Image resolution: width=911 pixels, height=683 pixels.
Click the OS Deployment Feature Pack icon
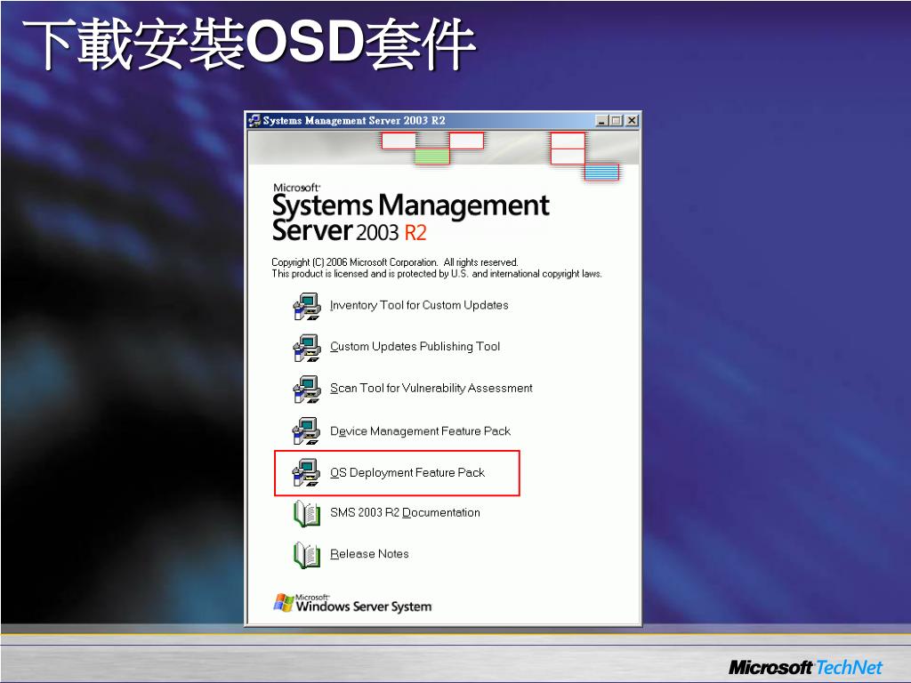[x=306, y=472]
